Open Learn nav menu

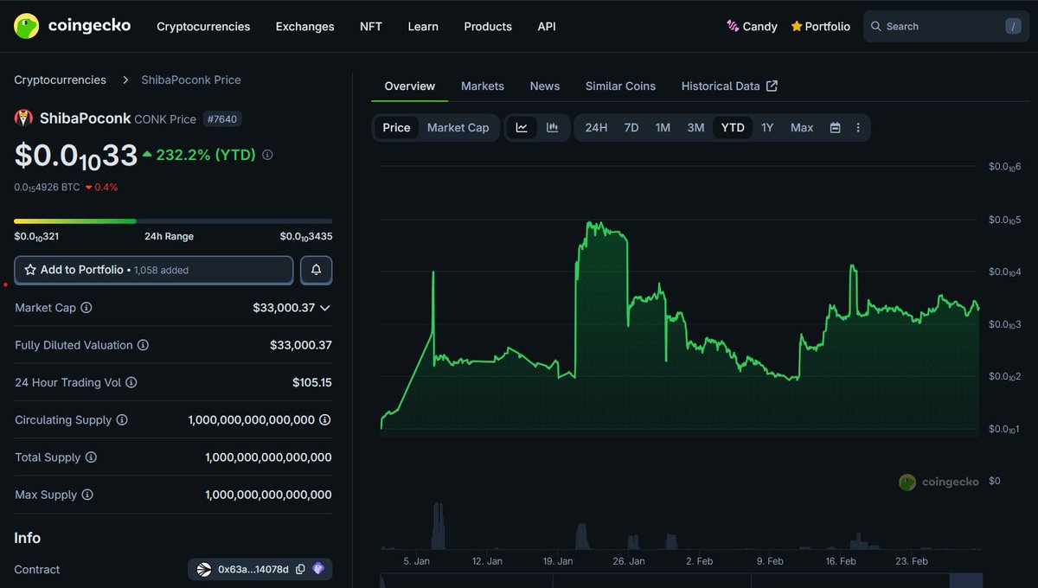(423, 27)
